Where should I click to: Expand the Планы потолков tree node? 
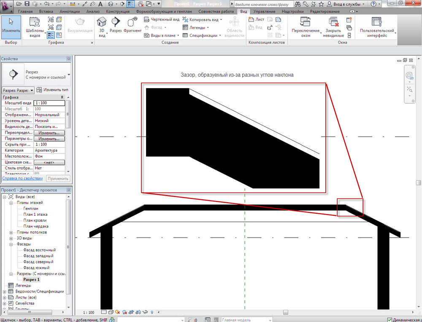coord(11,232)
